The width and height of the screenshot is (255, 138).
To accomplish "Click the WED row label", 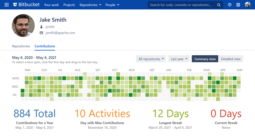I will pyautogui.click(x=15, y=87).
